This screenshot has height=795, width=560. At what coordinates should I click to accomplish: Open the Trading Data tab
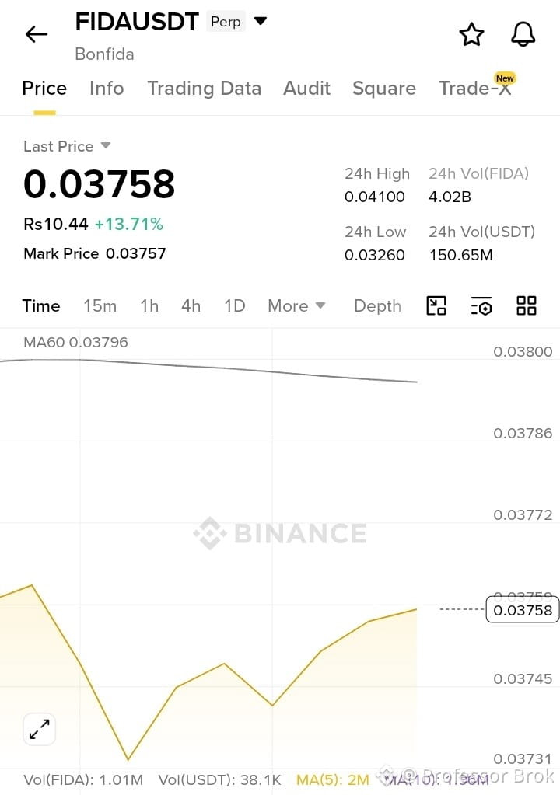pos(204,89)
